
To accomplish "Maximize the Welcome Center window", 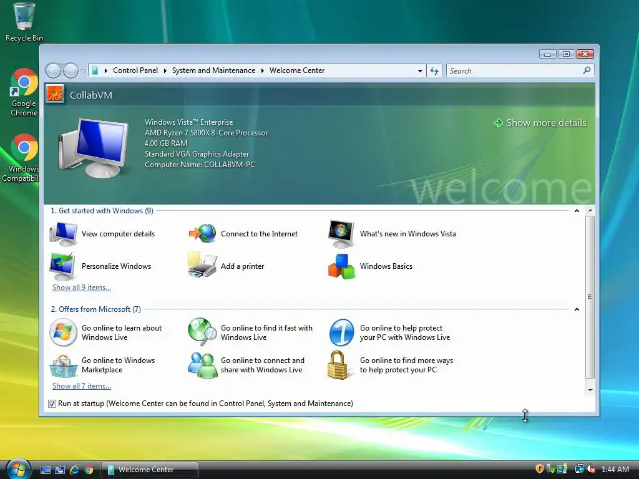I will 566,54.
